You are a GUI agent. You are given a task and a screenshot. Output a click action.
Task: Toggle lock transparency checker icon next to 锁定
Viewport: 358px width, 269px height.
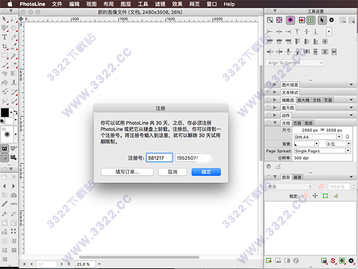(x=305, y=196)
